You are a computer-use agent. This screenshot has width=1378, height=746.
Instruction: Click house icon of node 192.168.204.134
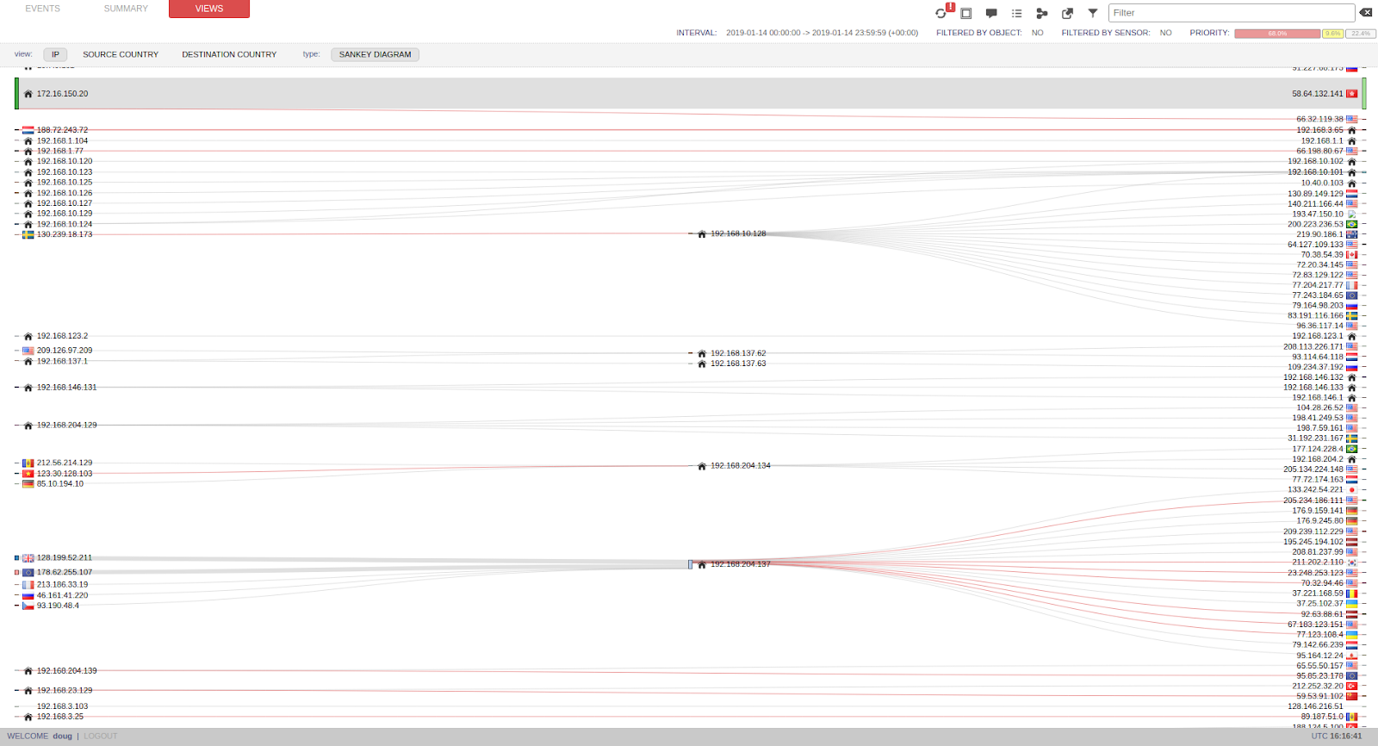(x=702, y=466)
